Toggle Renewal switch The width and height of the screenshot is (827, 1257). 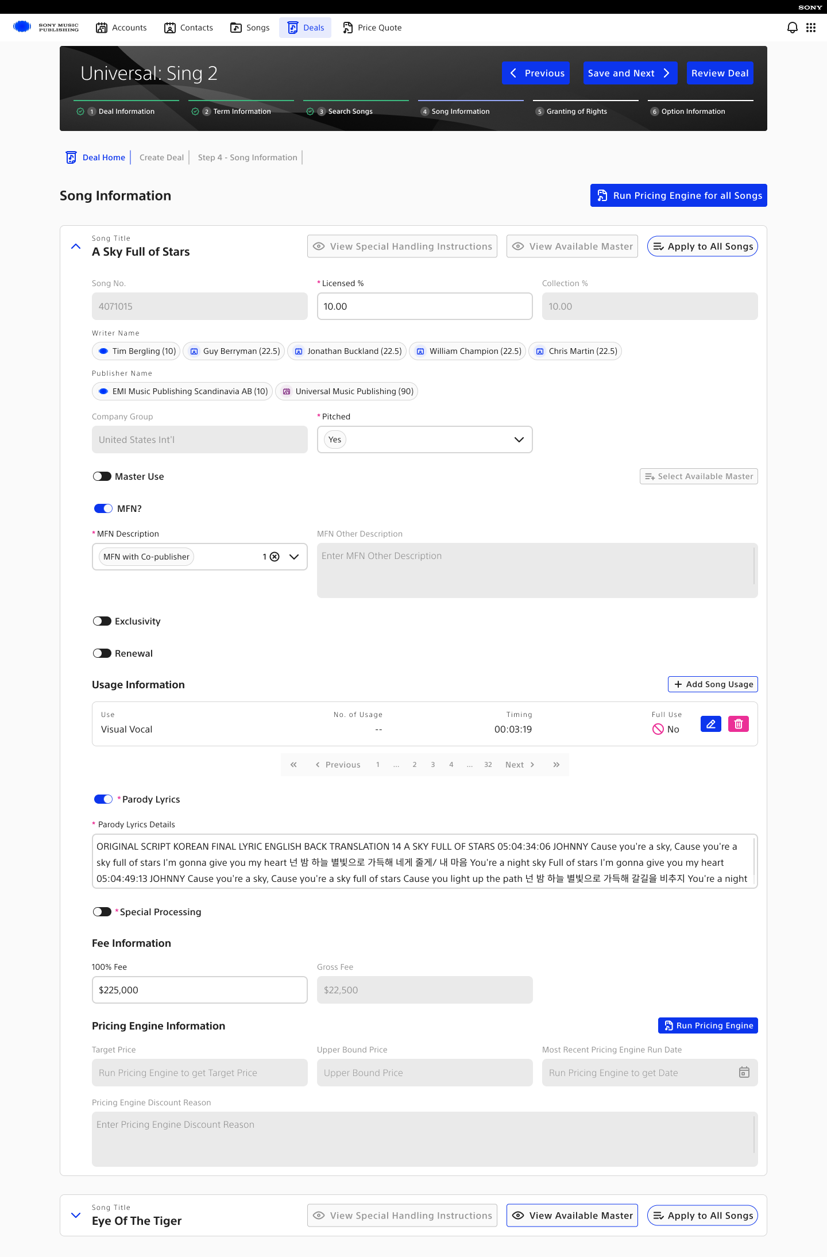(102, 653)
